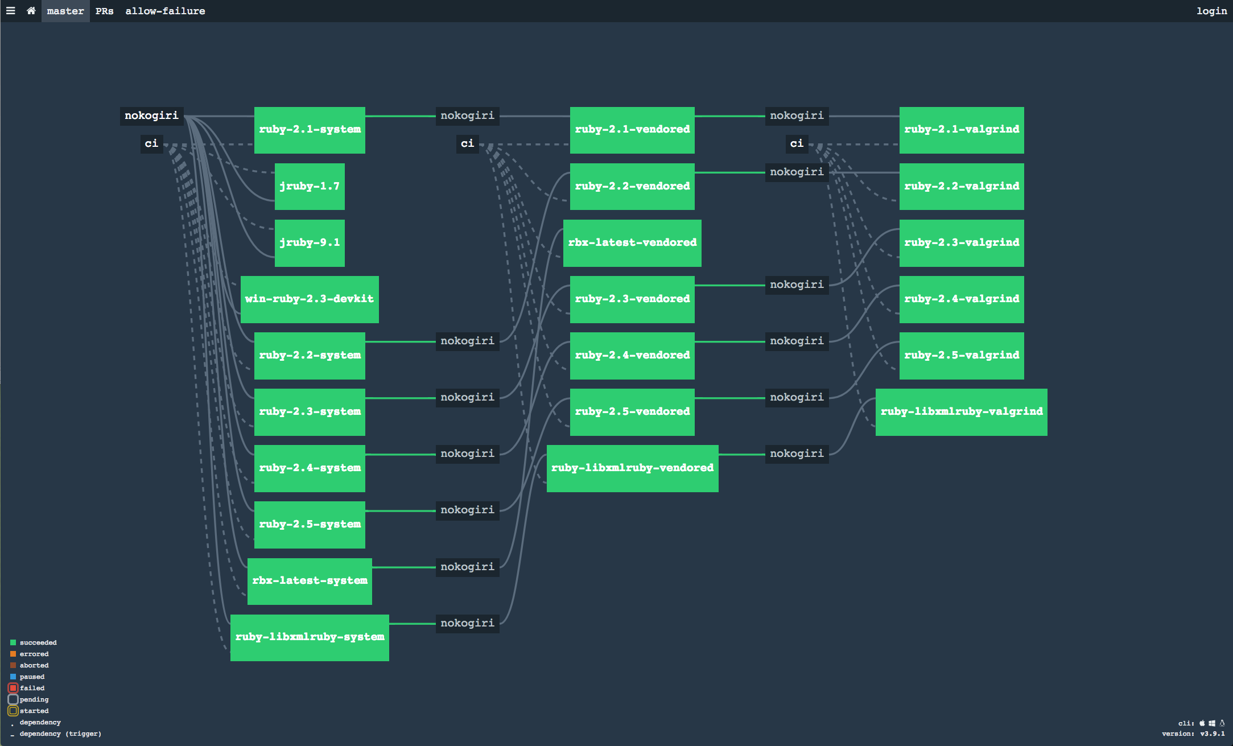
Task: Download the Linux CLI penguin icon
Action: [x=1222, y=723]
